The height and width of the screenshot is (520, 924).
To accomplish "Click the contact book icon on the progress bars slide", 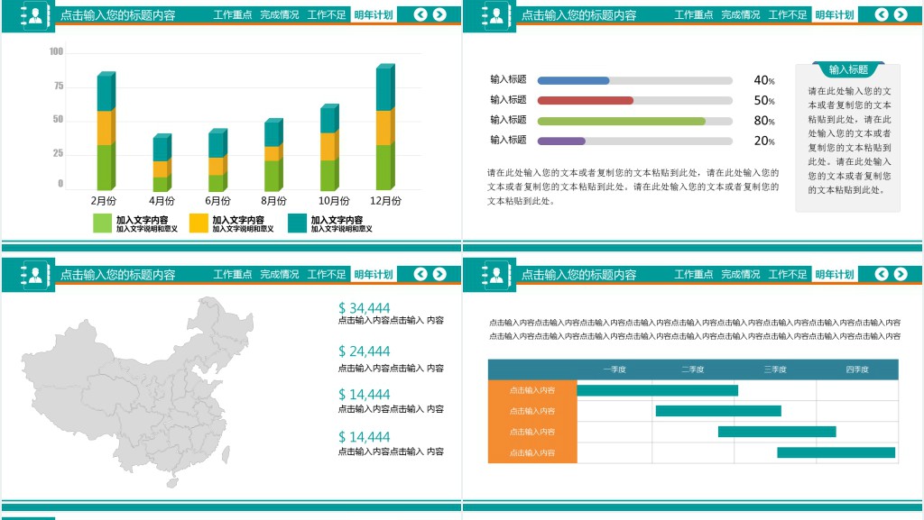I will click(496, 15).
